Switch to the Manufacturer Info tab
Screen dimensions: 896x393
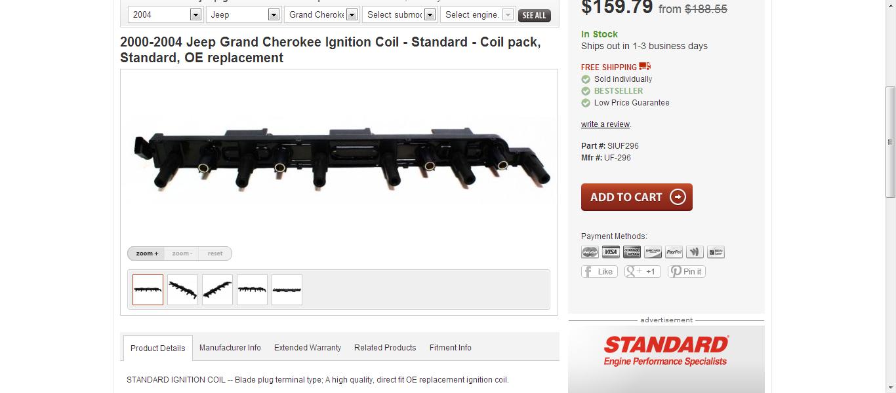click(230, 348)
